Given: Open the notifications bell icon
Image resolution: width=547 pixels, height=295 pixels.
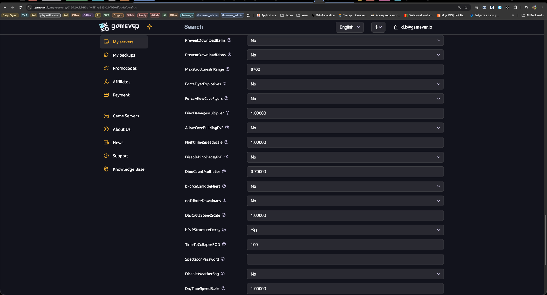Looking at the screenshot, I should pos(395,27).
